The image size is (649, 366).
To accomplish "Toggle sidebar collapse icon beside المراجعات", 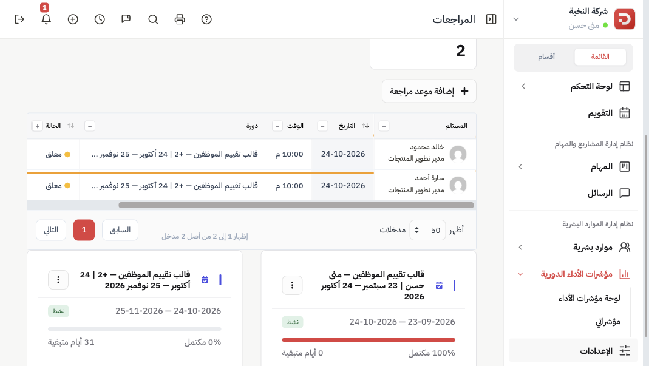I will pyautogui.click(x=491, y=19).
